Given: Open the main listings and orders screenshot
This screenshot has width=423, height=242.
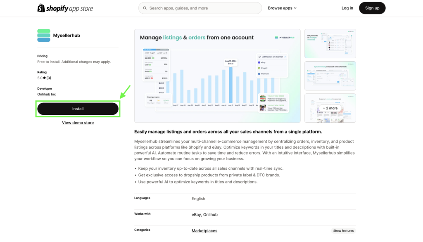Looking at the screenshot, I should pyautogui.click(x=217, y=76).
